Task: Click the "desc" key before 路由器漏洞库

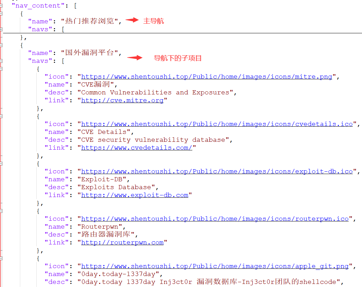Action: pos(57,235)
